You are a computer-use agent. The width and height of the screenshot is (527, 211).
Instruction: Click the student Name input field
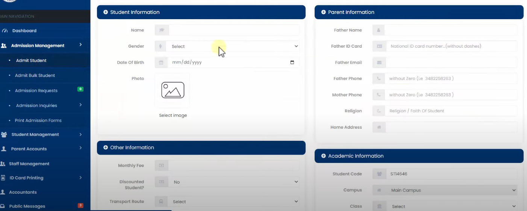pos(234,30)
